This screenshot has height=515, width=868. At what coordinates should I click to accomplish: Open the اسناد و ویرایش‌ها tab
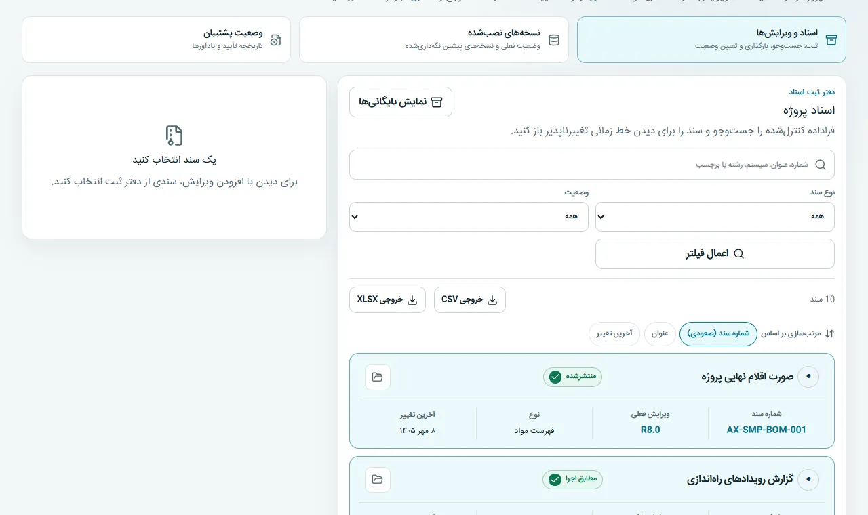(x=711, y=40)
